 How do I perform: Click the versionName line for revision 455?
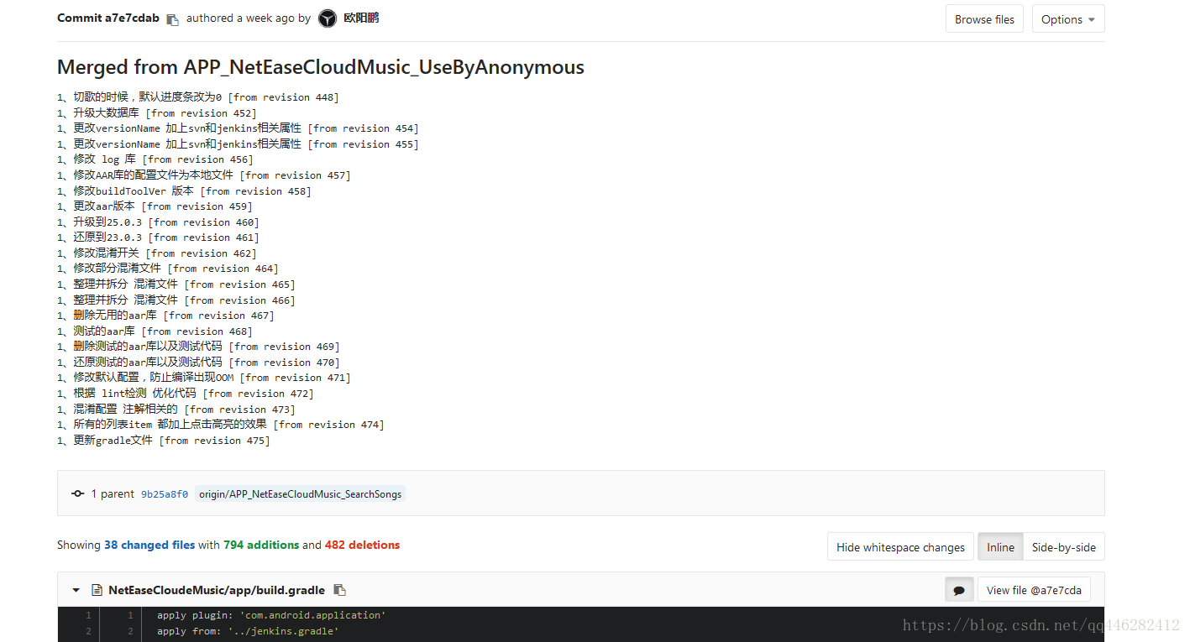click(238, 144)
